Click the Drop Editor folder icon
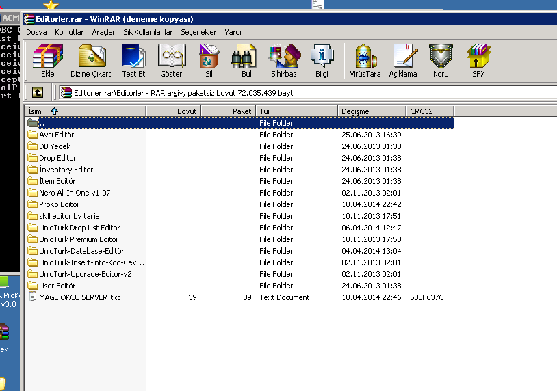 33,158
